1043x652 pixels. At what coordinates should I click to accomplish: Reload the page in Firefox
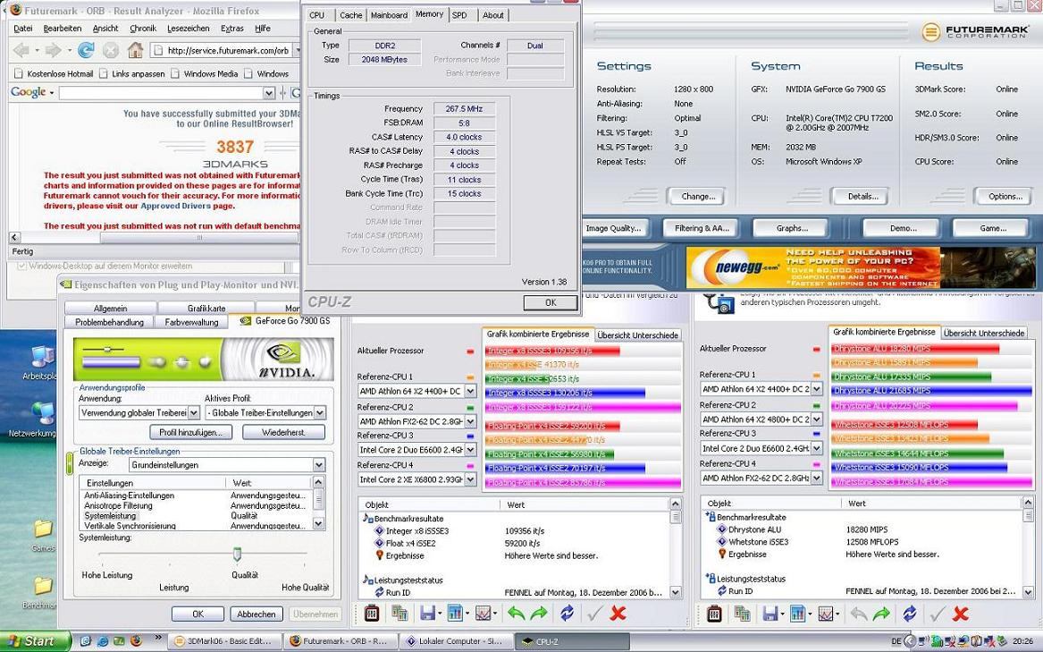click(x=86, y=50)
